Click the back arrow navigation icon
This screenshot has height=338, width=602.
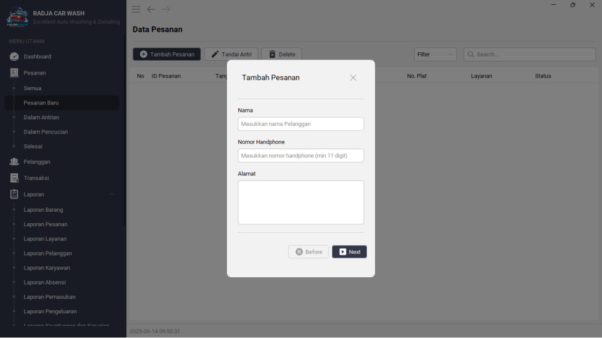coord(151,9)
